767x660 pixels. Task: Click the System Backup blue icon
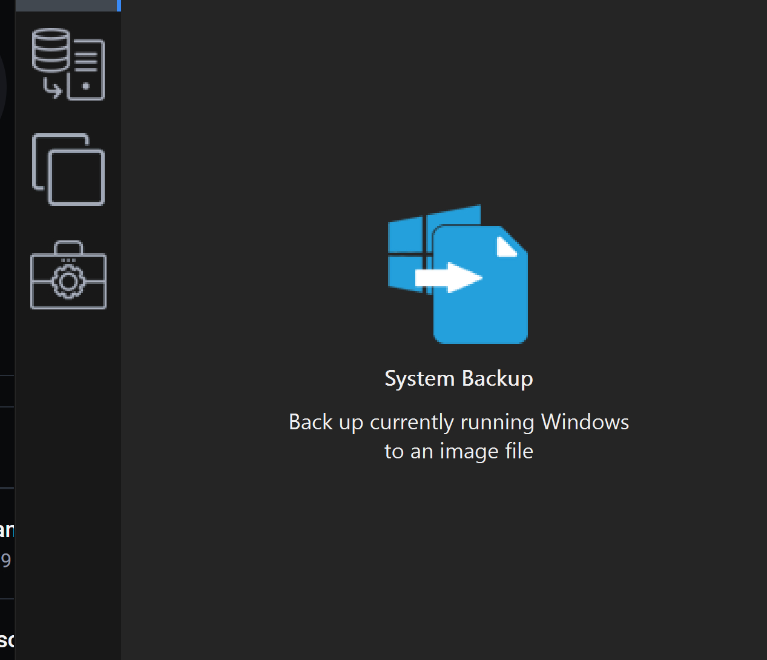[x=458, y=274]
